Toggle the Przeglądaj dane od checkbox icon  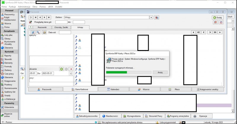click(x=31, y=22)
